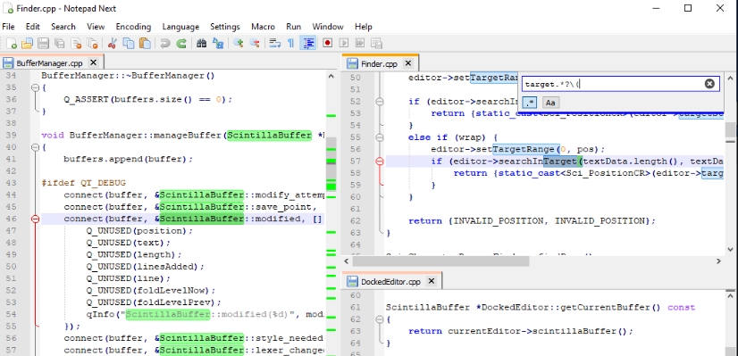Switch to the DockedEditor.cpp tab

pyautogui.click(x=390, y=282)
